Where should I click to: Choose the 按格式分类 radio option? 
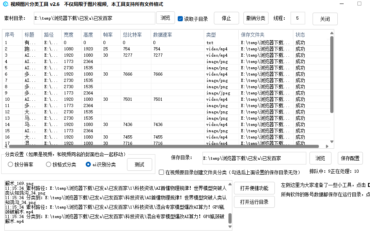click(x=49, y=164)
